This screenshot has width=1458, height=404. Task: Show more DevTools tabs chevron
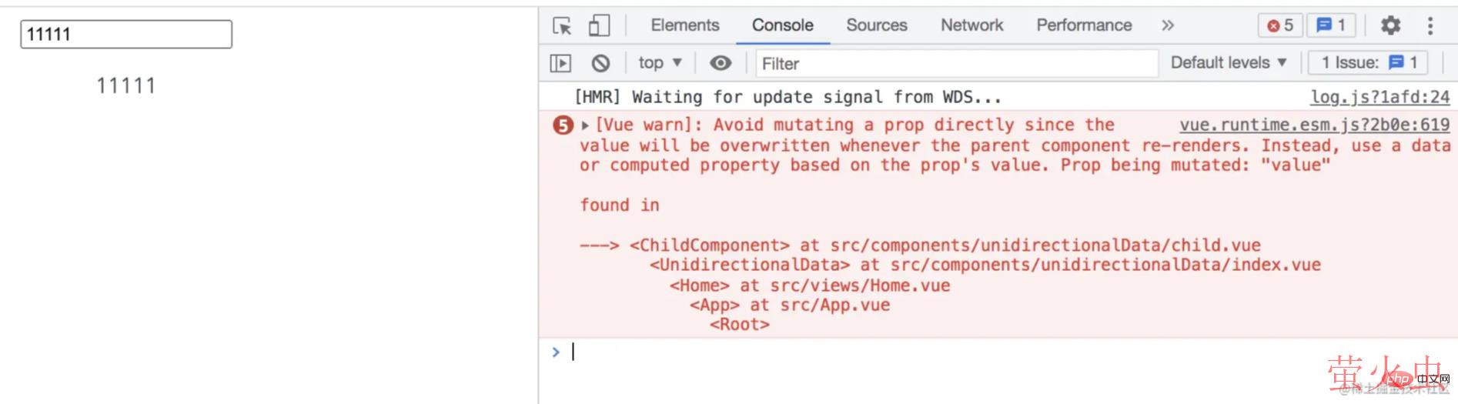tap(1168, 25)
